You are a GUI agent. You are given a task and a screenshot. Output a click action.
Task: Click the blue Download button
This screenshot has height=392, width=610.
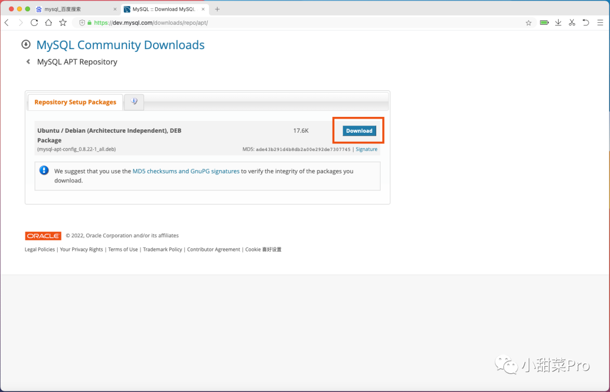point(359,130)
